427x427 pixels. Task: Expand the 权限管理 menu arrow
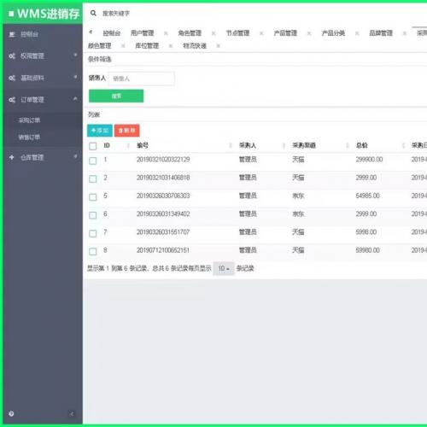tap(75, 55)
